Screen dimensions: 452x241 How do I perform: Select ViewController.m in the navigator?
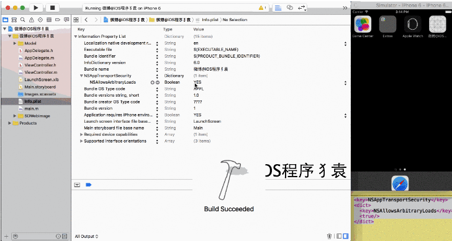pos(40,72)
